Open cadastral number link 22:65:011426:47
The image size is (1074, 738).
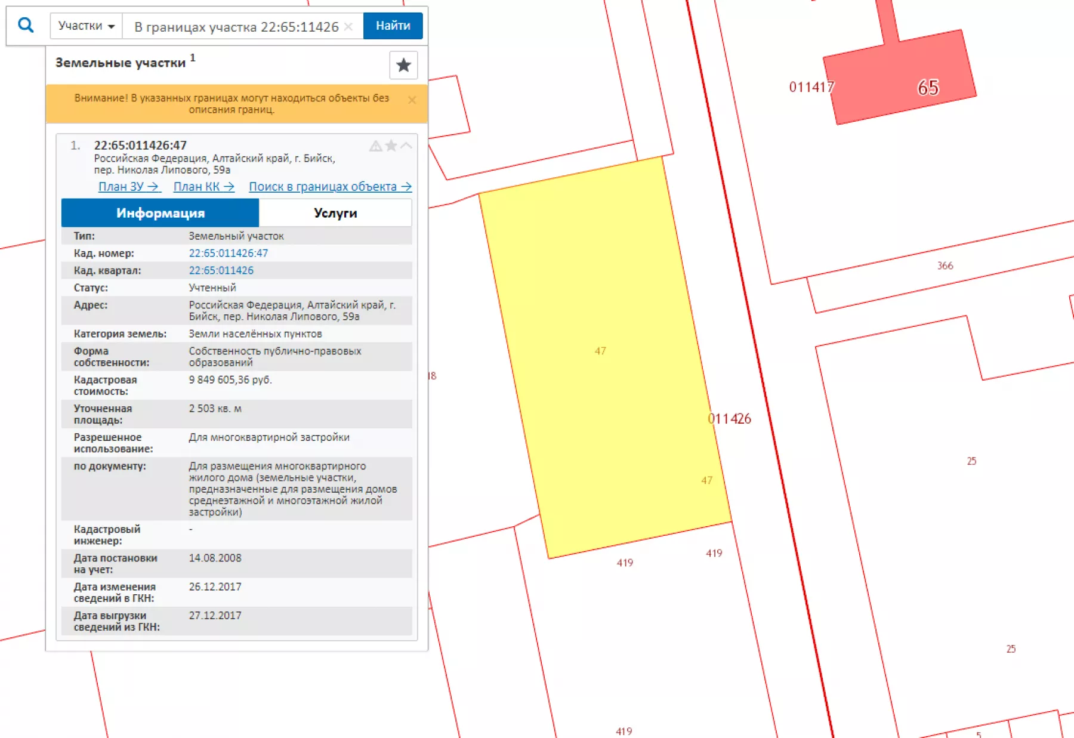(228, 253)
